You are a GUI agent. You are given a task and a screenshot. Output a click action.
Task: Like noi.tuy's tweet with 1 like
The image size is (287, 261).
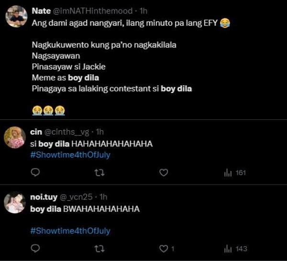[164, 248]
